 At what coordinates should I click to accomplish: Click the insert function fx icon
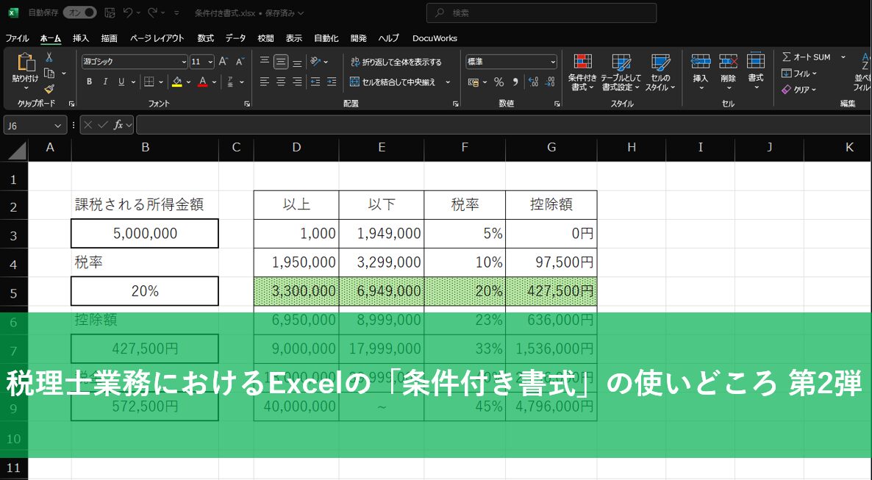pos(118,125)
